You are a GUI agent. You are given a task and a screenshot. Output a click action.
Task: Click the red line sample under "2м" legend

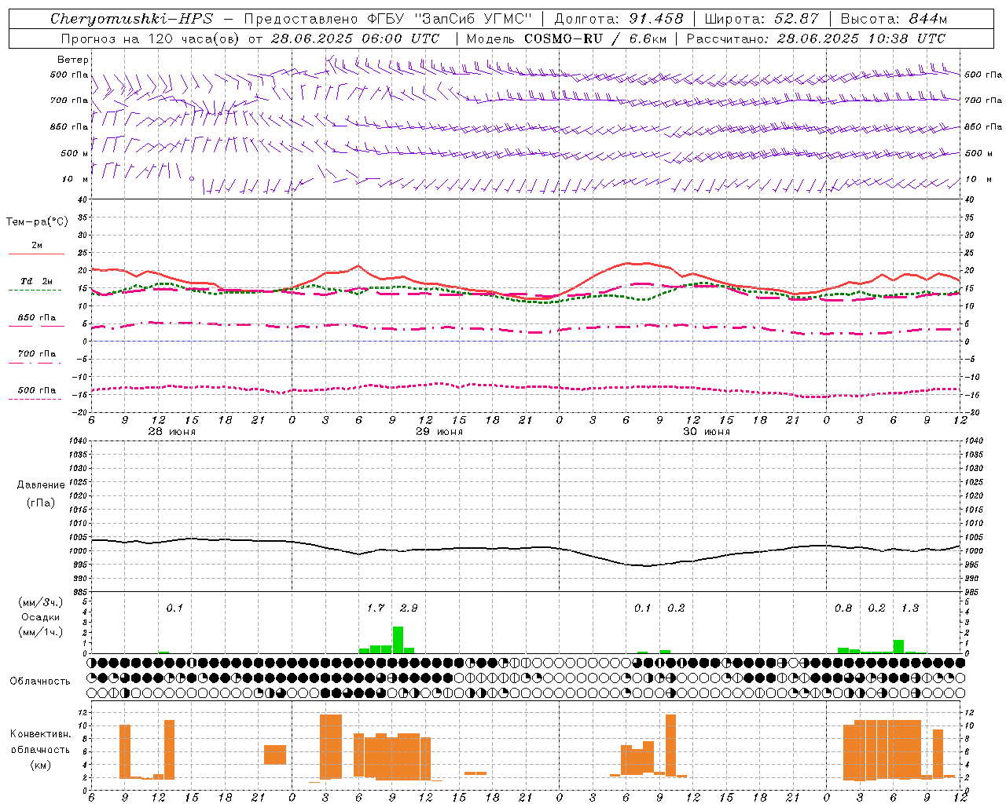click(x=37, y=254)
